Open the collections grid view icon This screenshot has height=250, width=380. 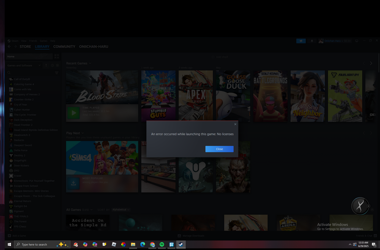click(57, 57)
